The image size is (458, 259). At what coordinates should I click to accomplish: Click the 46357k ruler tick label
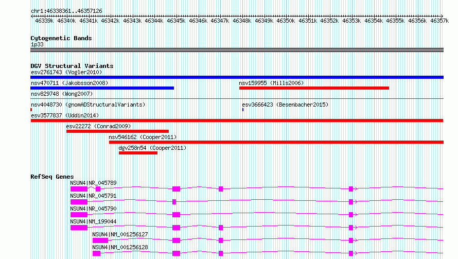point(439,21)
